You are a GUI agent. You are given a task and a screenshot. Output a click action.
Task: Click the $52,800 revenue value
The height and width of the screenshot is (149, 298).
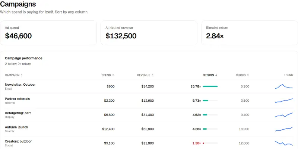(x=148, y=129)
